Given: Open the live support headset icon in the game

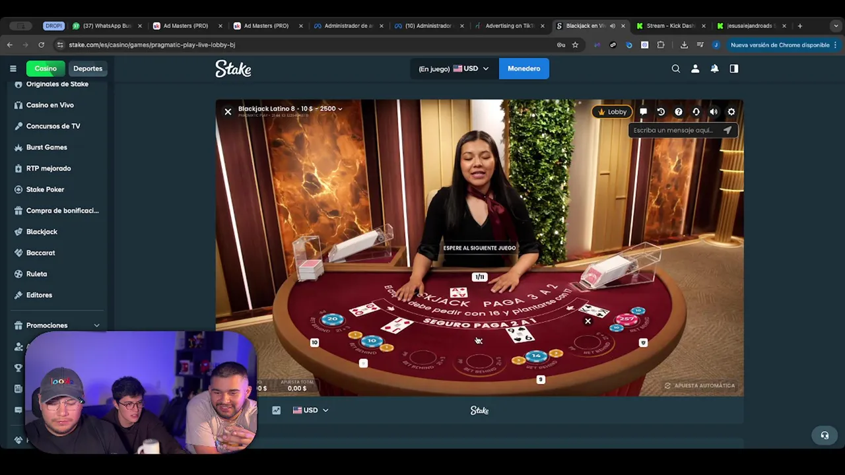Looking at the screenshot, I should tap(696, 111).
